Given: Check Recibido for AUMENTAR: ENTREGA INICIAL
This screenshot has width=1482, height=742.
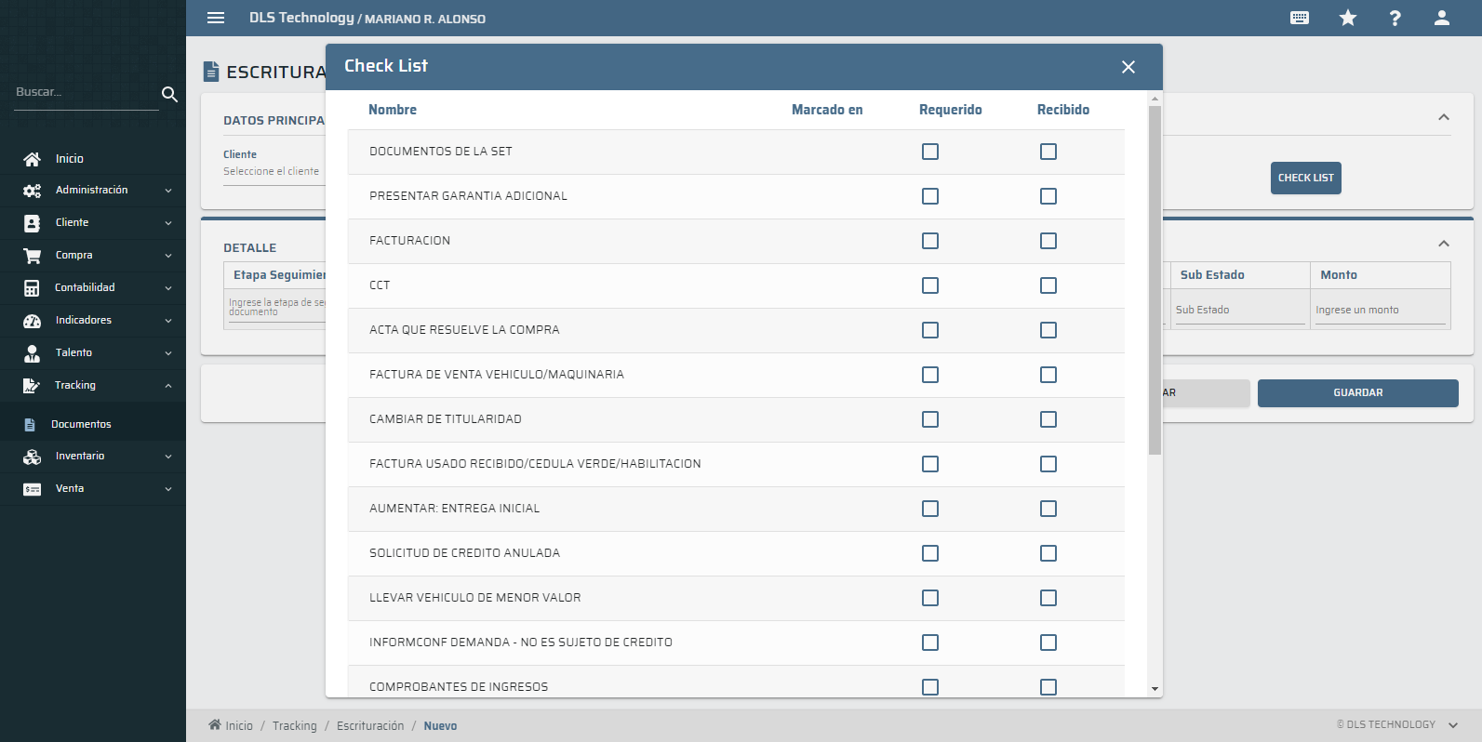Looking at the screenshot, I should tap(1048, 509).
